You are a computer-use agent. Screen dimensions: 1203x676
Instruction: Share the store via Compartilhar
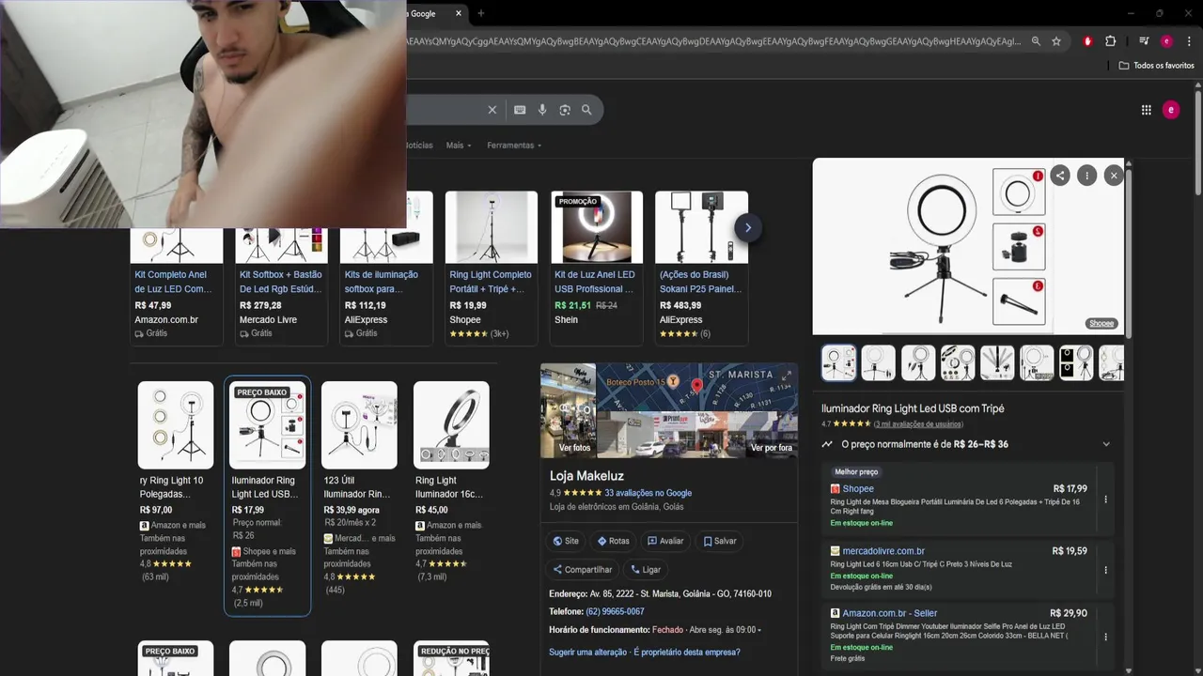pyautogui.click(x=582, y=569)
